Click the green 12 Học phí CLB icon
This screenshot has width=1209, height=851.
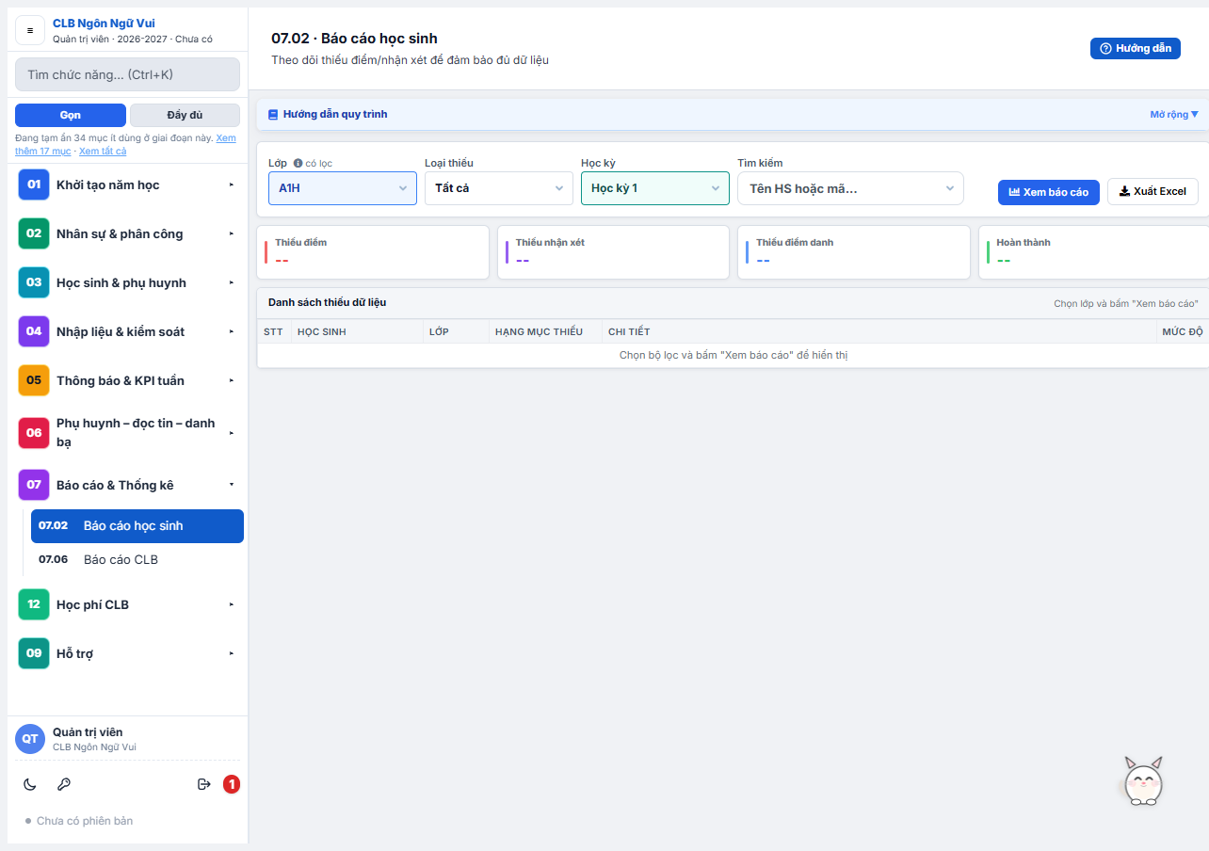click(34, 604)
